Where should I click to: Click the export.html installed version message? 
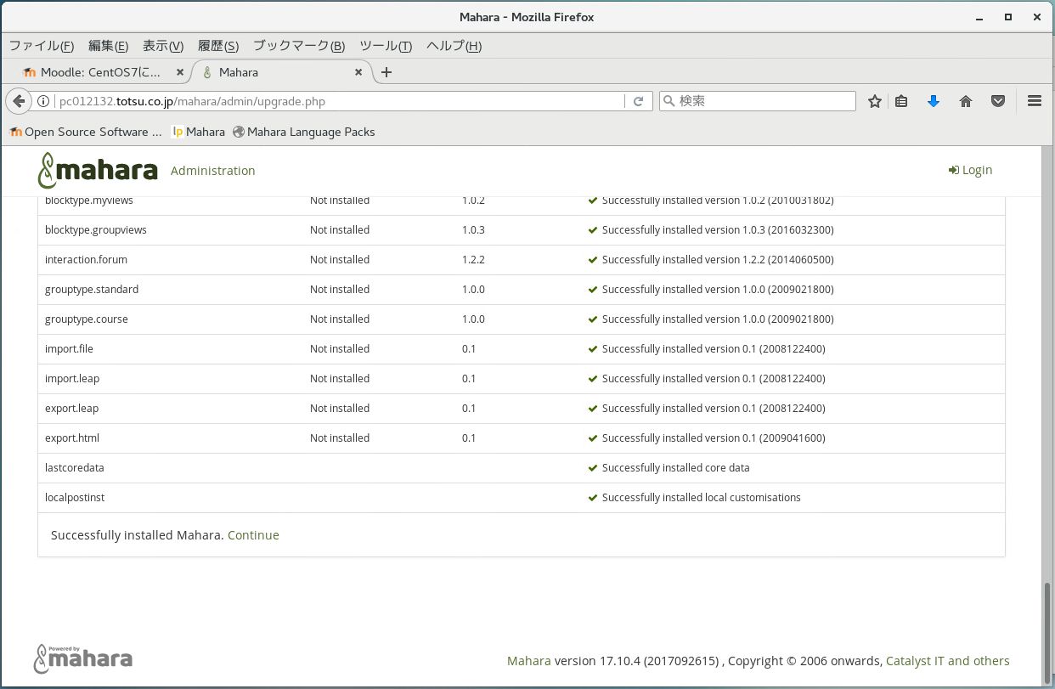point(714,438)
